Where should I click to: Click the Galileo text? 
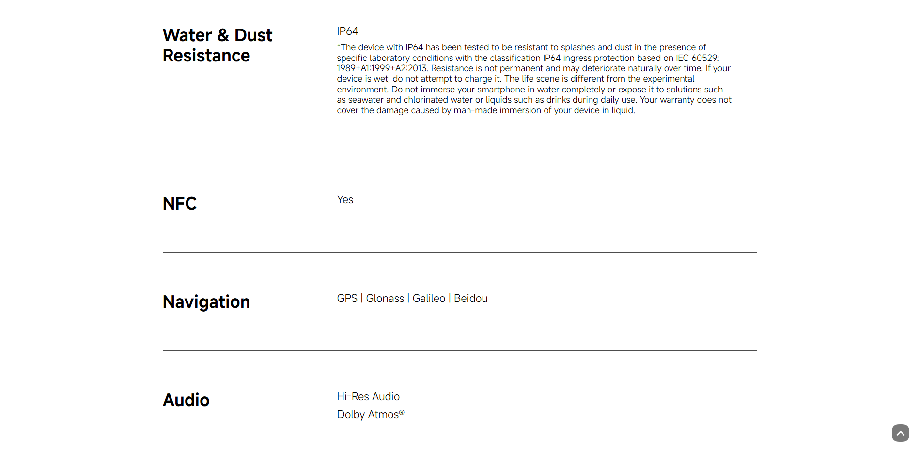tap(429, 299)
